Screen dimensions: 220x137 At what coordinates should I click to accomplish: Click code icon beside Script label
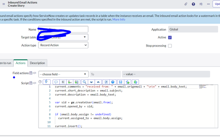pyautogui.click(x=34, y=83)
